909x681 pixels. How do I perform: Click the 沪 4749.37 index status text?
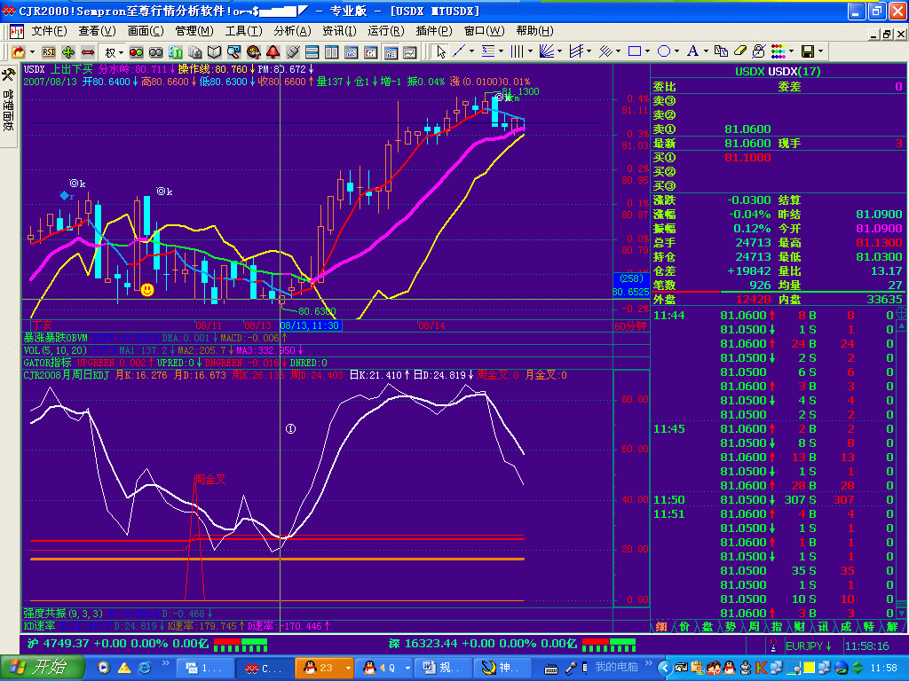pos(118,644)
